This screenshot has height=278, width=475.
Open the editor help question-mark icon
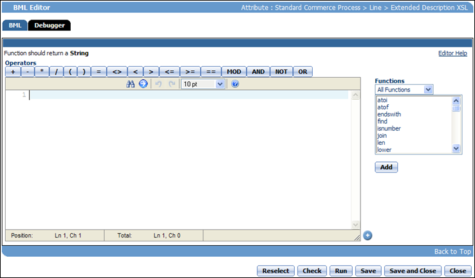235,84
